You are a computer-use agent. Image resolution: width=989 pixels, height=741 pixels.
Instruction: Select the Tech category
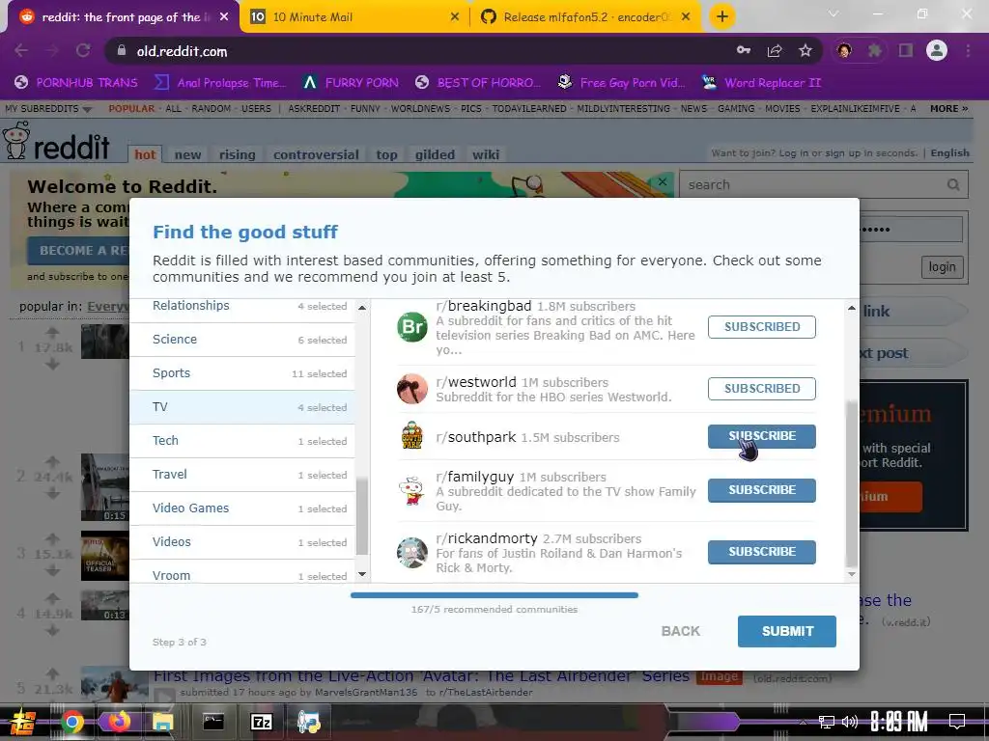pyautogui.click(x=242, y=440)
